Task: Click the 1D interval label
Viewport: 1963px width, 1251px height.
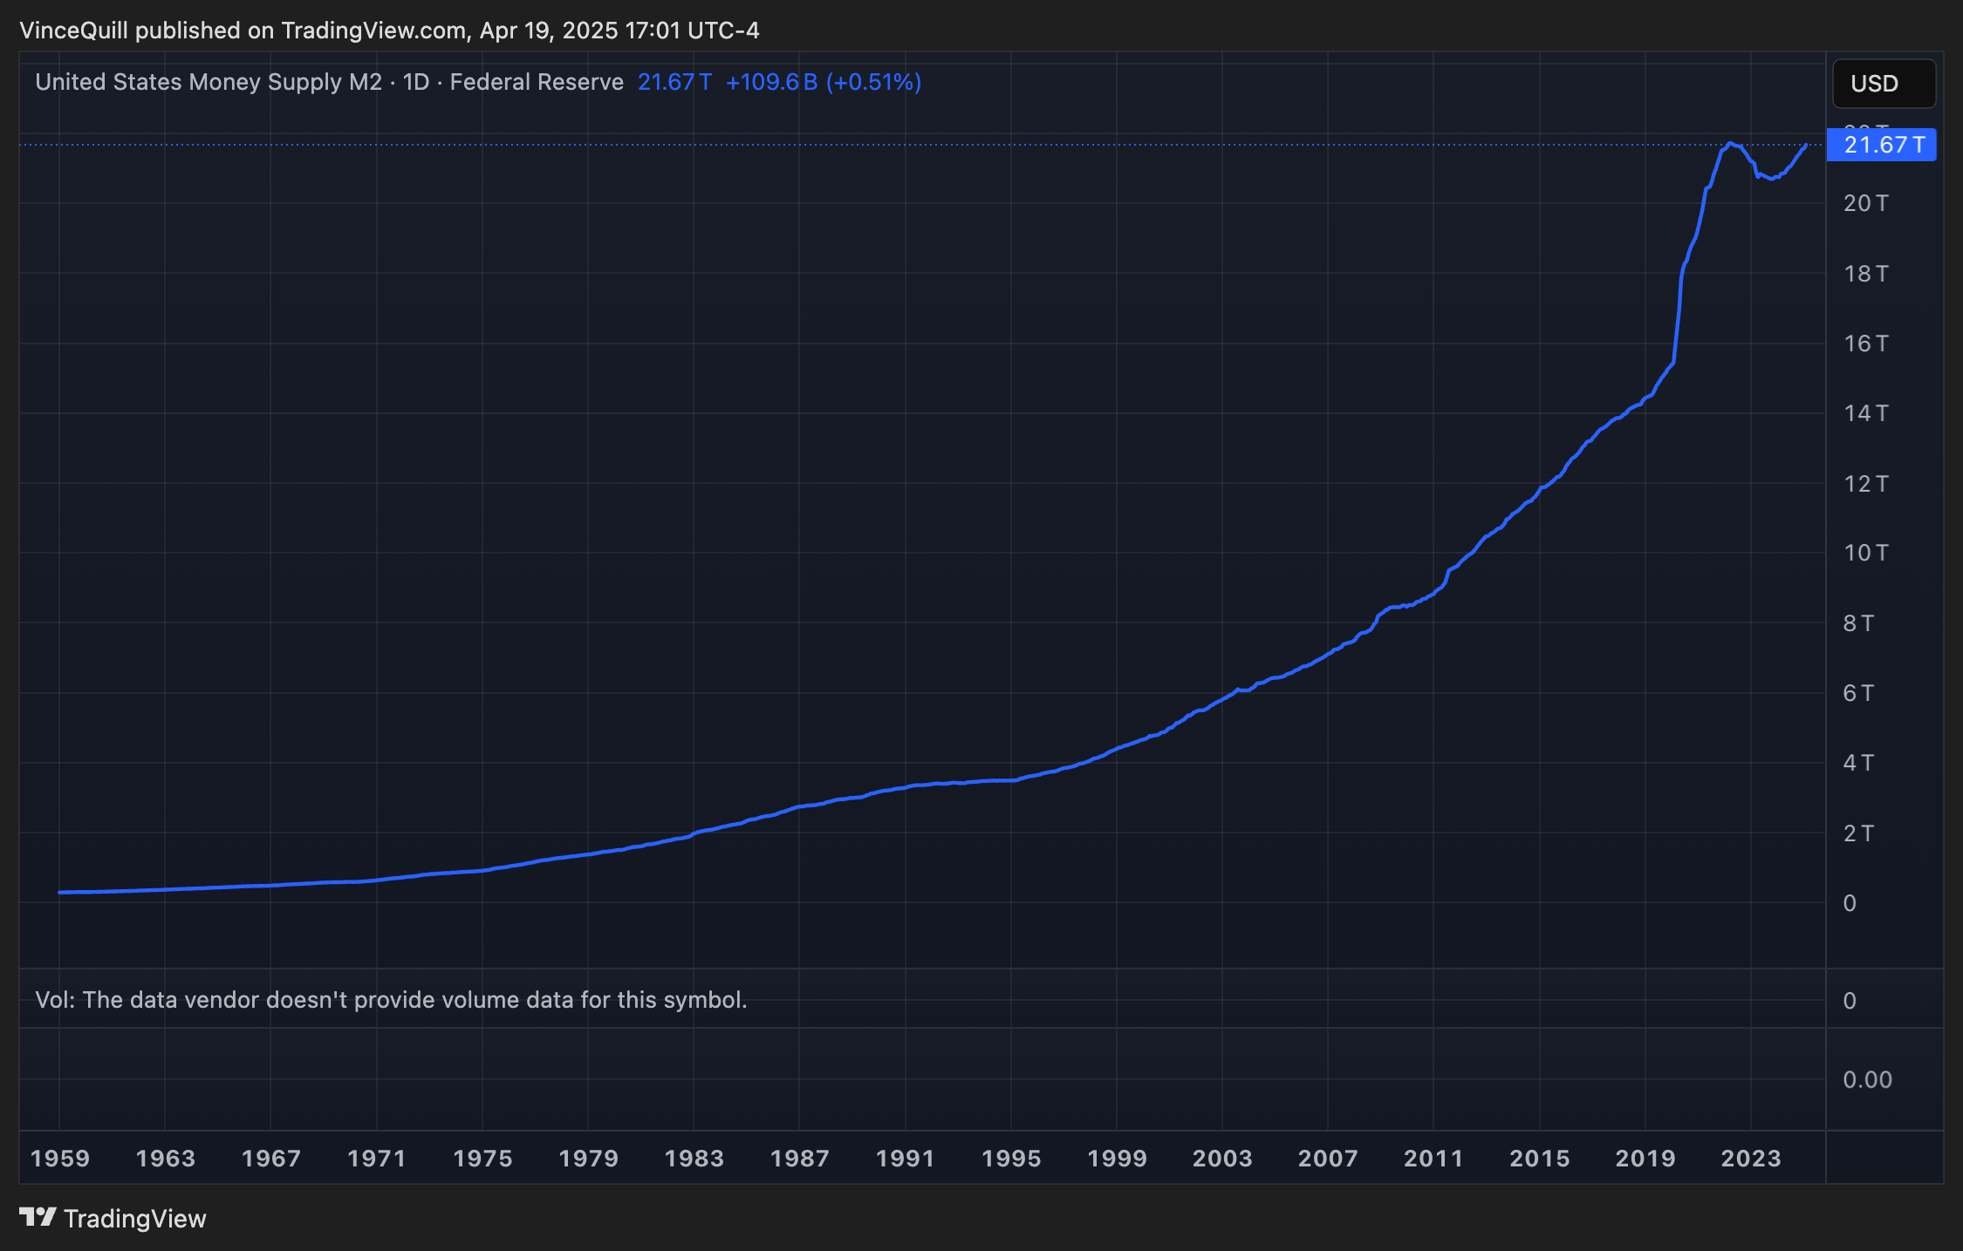Action: tap(415, 82)
